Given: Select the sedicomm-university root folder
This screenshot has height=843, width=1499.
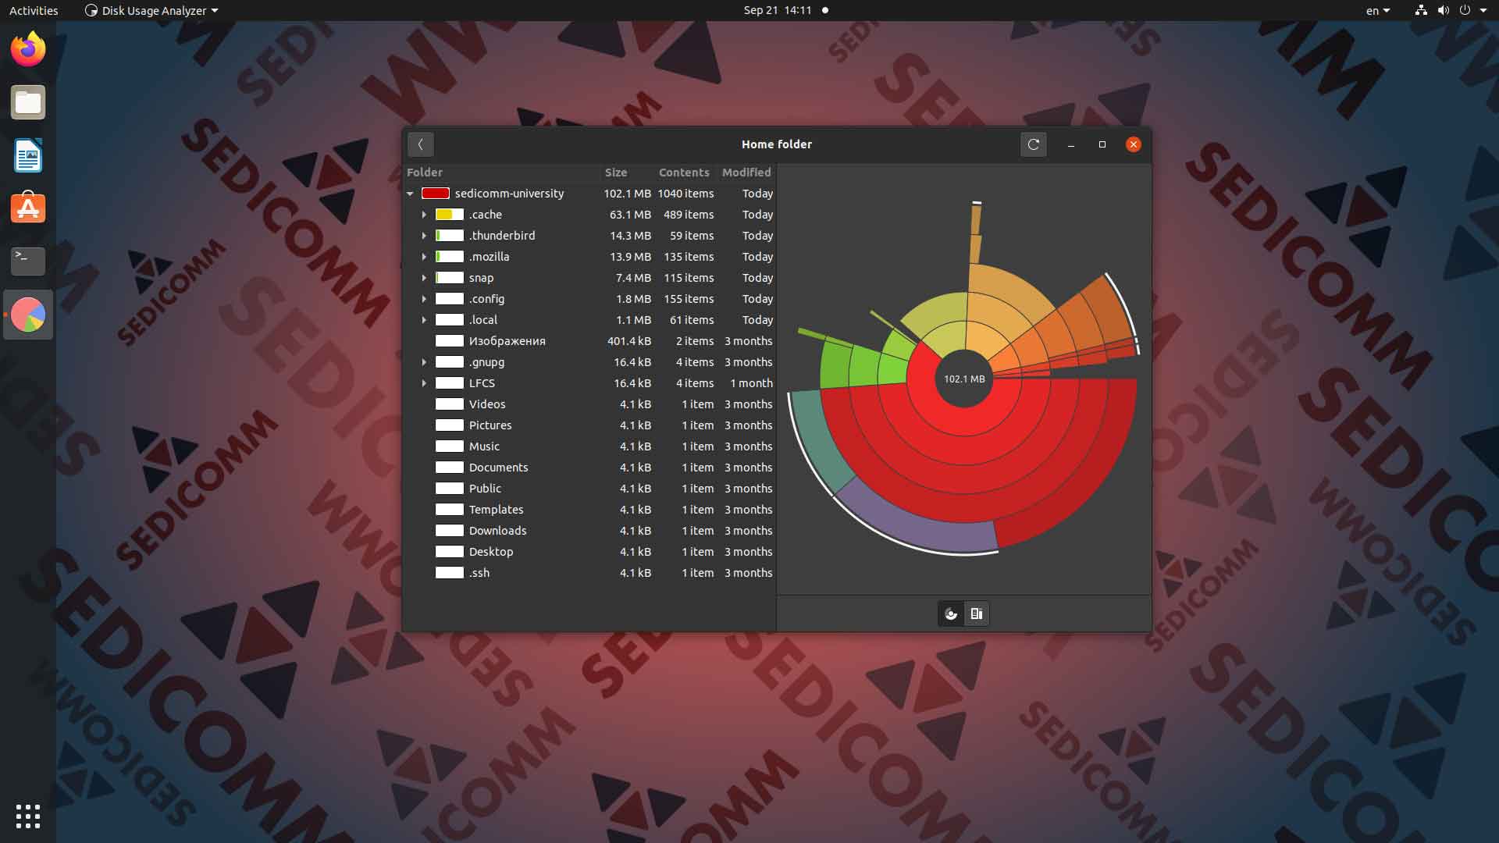Looking at the screenshot, I should click(x=508, y=193).
